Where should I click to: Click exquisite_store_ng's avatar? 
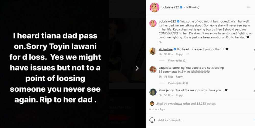[153, 69]
